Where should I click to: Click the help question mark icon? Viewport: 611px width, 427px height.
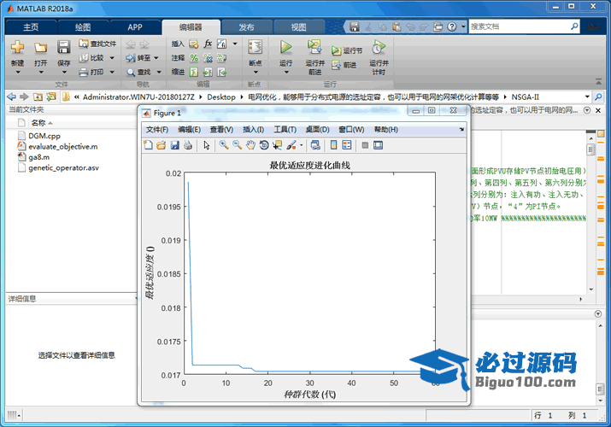click(x=451, y=26)
